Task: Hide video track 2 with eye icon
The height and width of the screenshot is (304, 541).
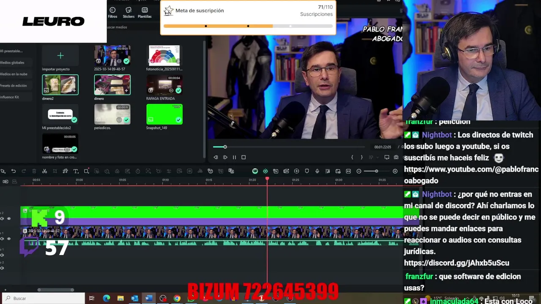Action: coord(9,218)
